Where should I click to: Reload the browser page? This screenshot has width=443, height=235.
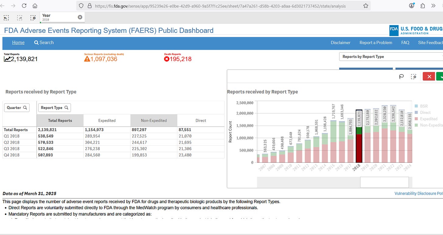tap(24, 6)
